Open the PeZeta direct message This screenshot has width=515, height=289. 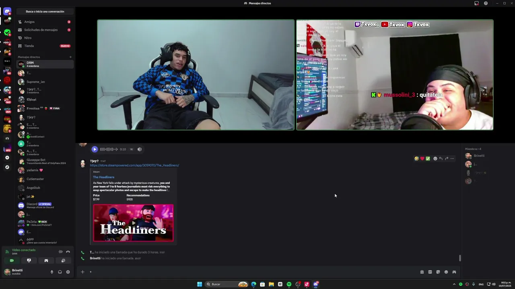(45, 223)
